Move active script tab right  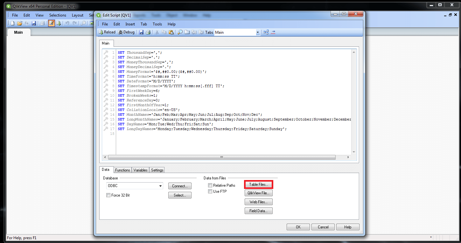tap(201, 32)
